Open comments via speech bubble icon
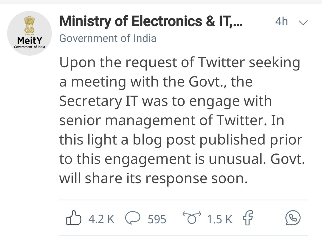Image resolution: width=322 pixels, height=237 pixels. 133,218
